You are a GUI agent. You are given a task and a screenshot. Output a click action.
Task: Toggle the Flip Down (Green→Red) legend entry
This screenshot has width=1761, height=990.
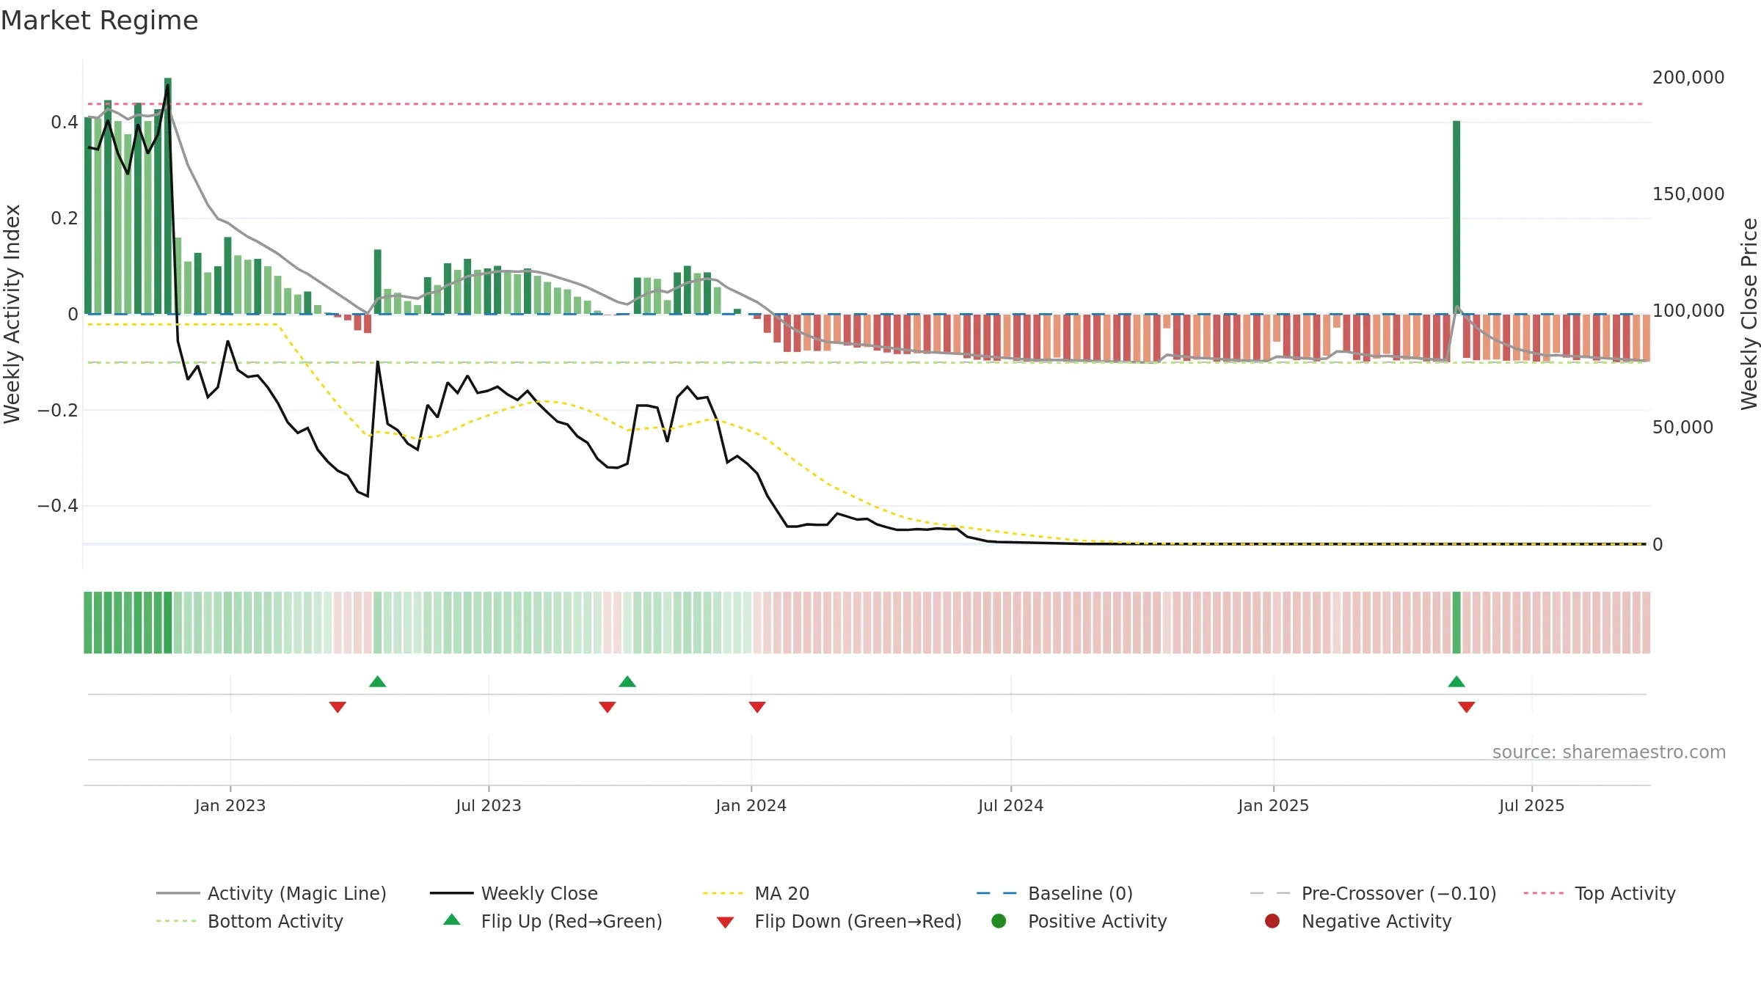pos(839,921)
